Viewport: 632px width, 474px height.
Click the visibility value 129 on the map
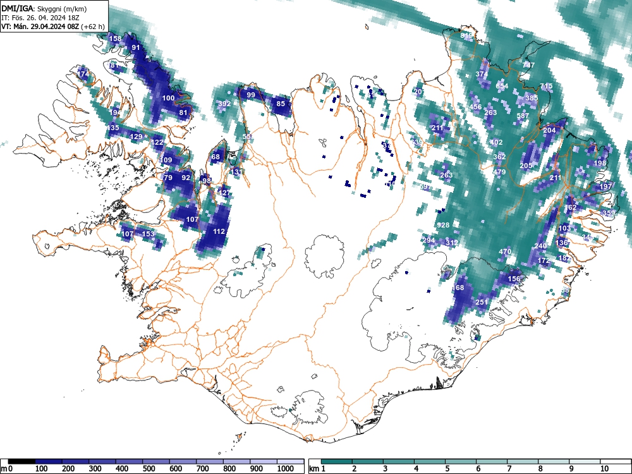point(137,137)
